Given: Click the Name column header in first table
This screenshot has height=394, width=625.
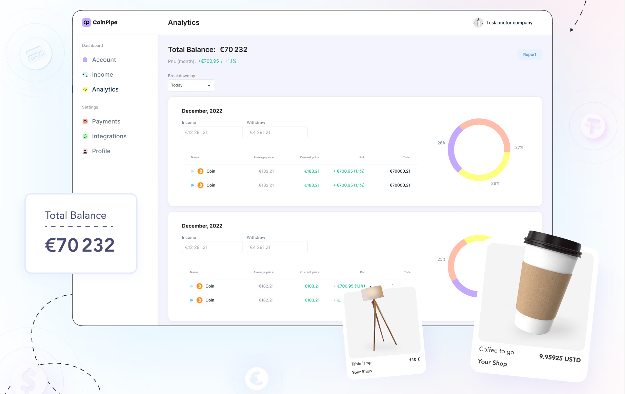Looking at the screenshot, I should [195, 157].
